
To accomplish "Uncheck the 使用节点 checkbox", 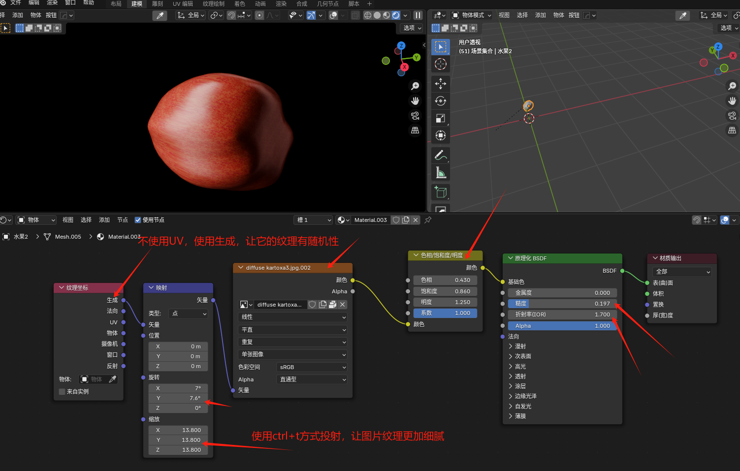I will click(138, 220).
